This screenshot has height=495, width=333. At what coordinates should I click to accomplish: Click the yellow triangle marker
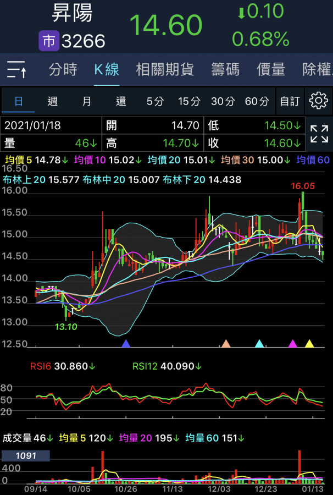point(309,344)
